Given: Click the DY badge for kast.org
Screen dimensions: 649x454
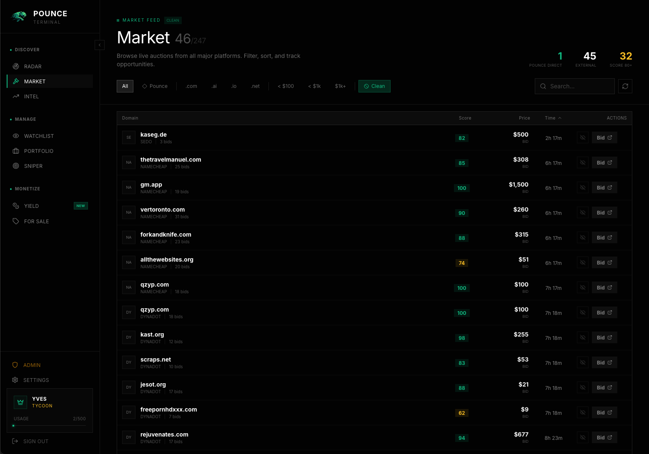Looking at the screenshot, I should [x=129, y=337].
